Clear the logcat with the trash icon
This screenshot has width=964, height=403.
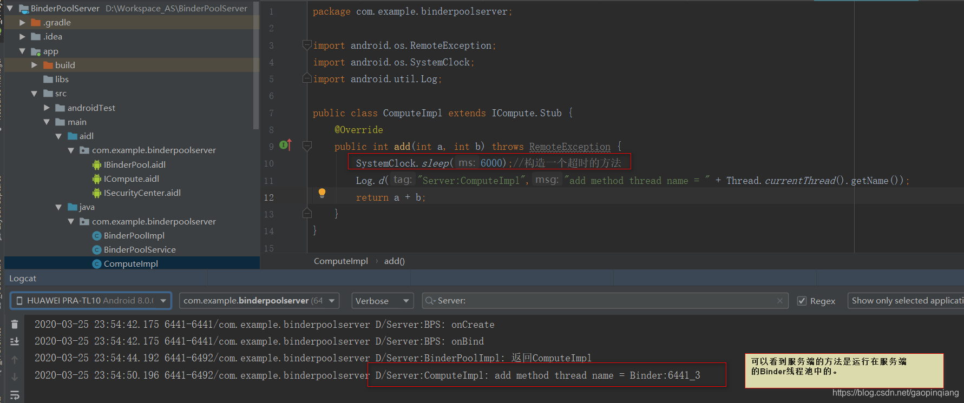pos(15,325)
